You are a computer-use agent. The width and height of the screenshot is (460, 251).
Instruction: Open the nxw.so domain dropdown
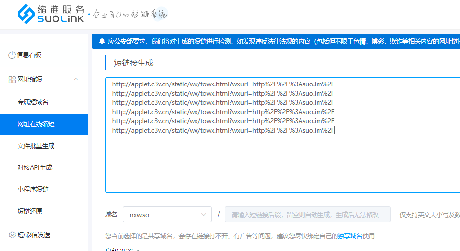pos(167,215)
